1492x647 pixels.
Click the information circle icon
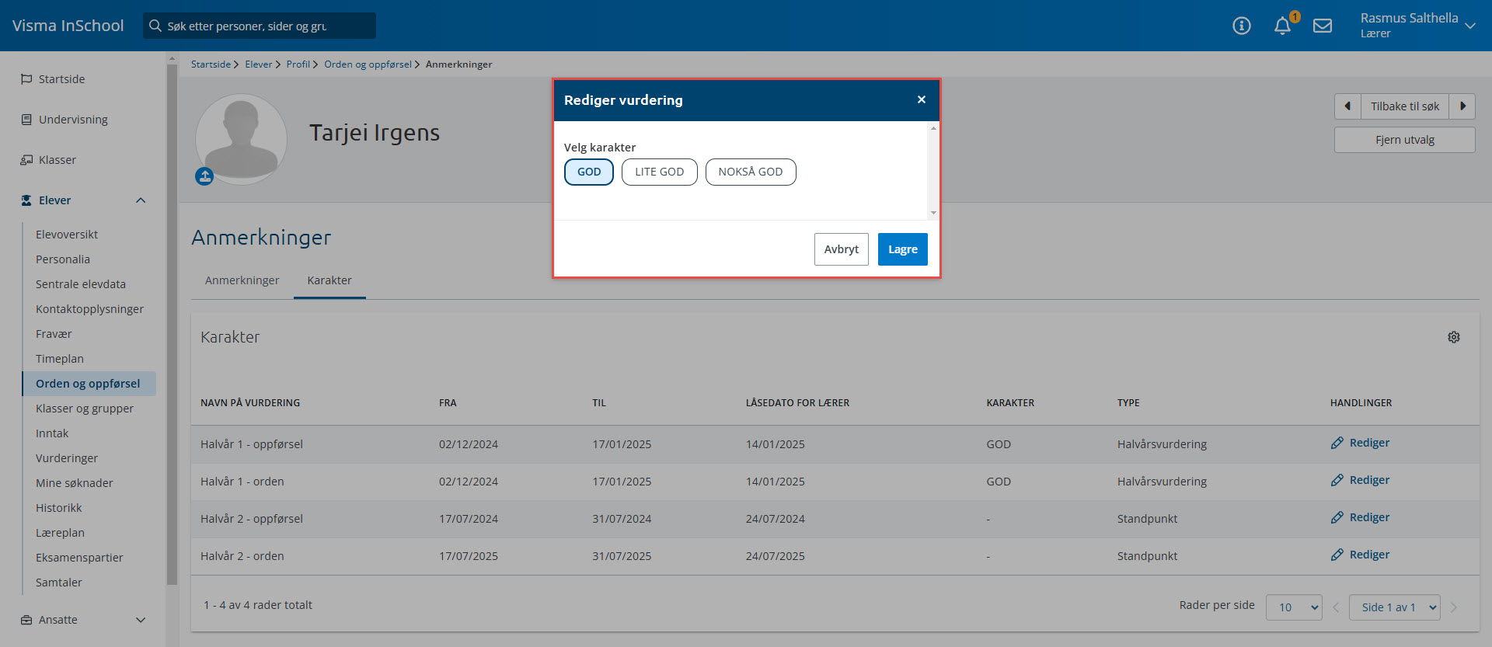[1242, 26]
